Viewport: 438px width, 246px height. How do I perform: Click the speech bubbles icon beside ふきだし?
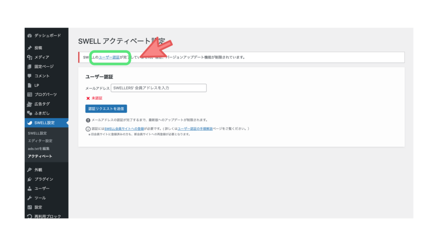click(x=30, y=113)
